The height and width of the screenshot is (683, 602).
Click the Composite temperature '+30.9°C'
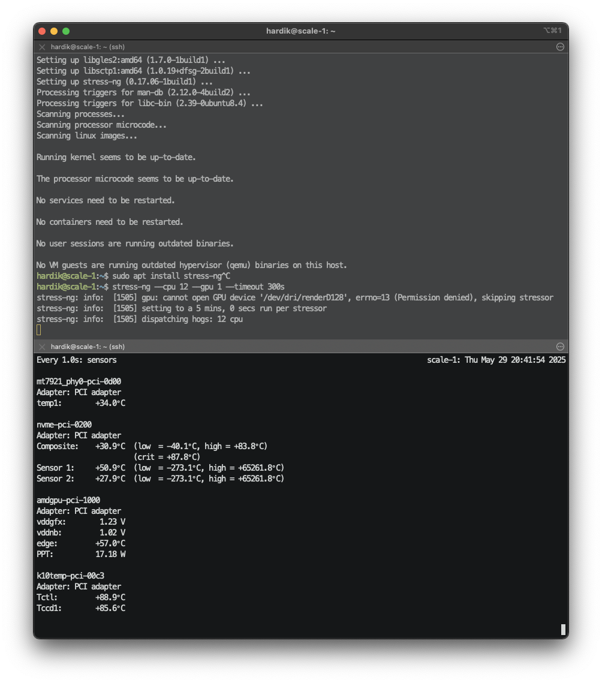click(110, 446)
